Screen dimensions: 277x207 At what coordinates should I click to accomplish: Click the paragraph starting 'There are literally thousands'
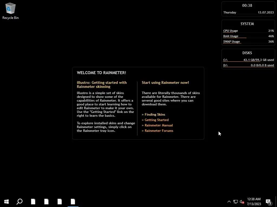tap(171, 99)
